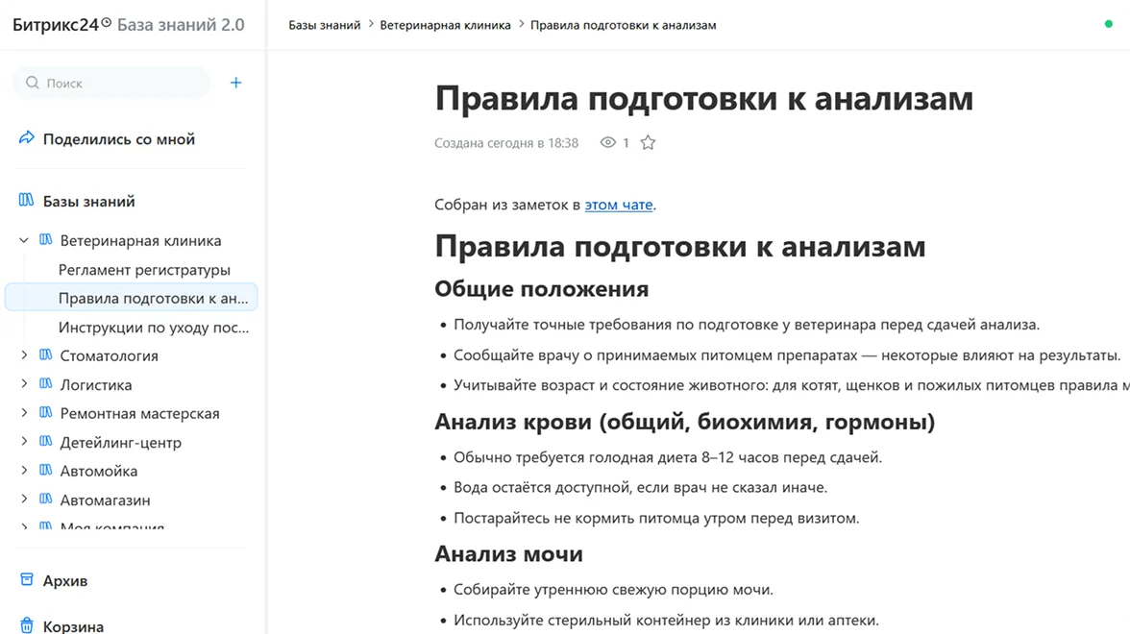Click the clock icon in the Битрикс24 logo
Screen dimensions: 1130x634
pos(106,22)
